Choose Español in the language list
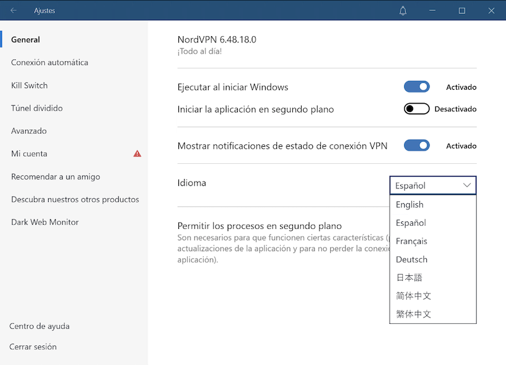Viewport: 506px width, 365px height. click(x=433, y=223)
